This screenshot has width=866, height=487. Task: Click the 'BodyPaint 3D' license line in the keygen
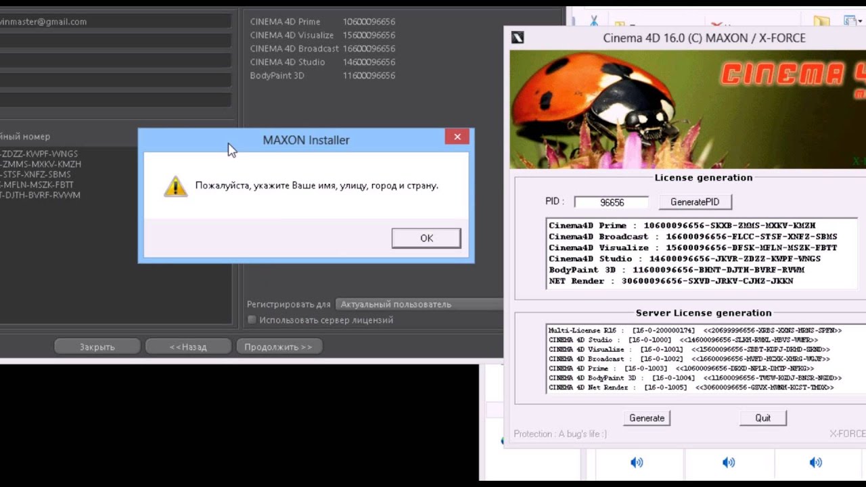click(677, 270)
